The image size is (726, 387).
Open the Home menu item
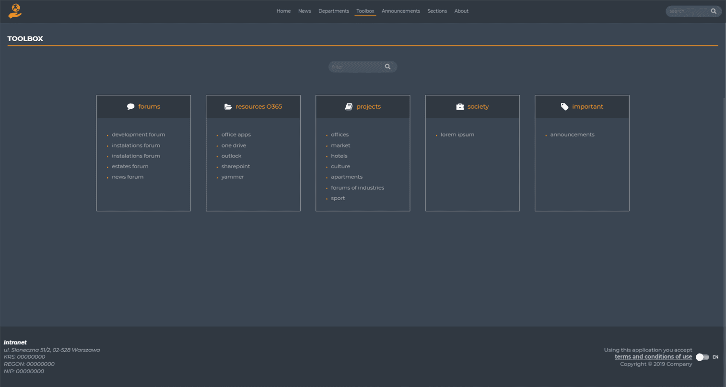(283, 11)
